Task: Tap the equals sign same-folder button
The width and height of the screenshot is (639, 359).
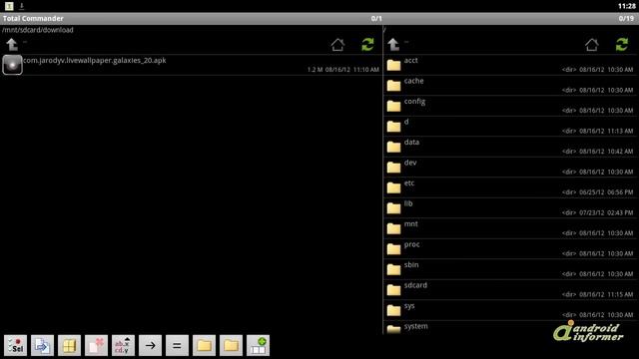Action: tap(177, 346)
